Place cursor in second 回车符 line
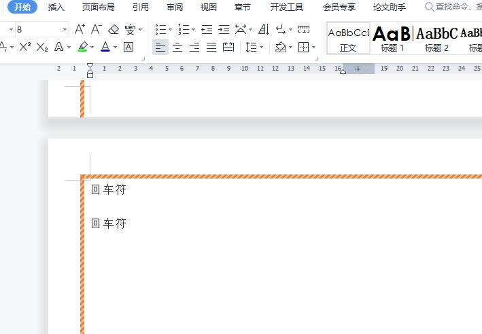The image size is (482, 334). click(109, 223)
